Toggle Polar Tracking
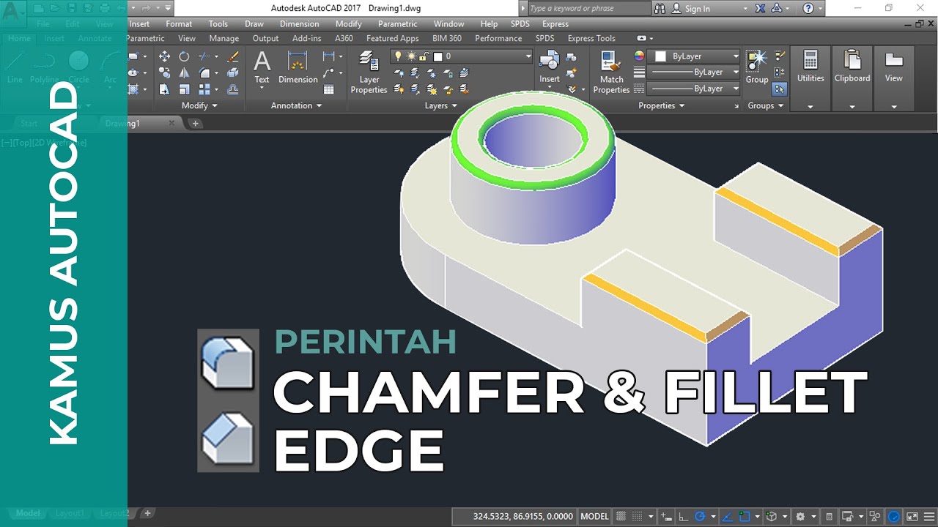938x527 pixels. point(700,516)
